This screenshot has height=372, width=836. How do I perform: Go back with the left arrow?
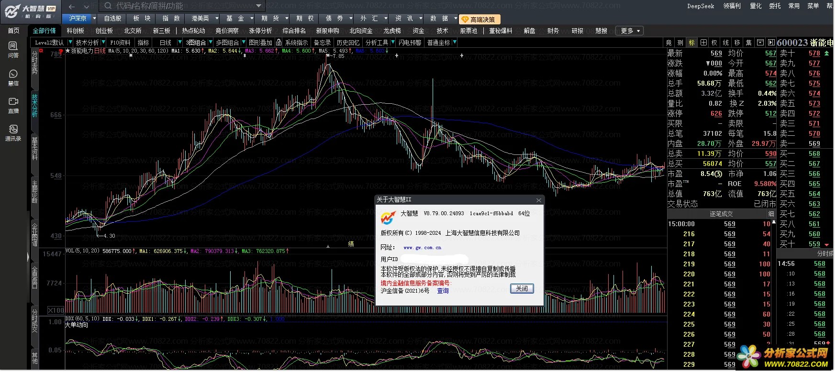click(x=72, y=6)
